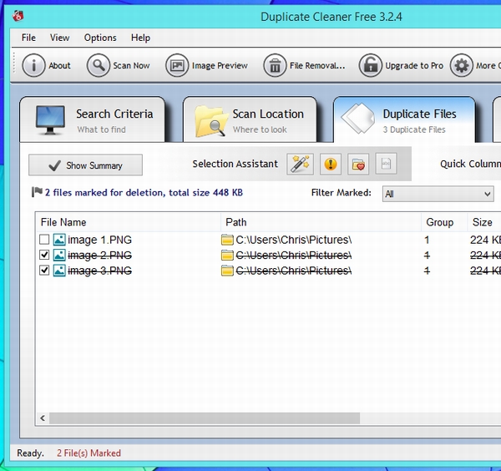This screenshot has height=471, width=501.
Task: Select the image 2.PNG file name
Action: [x=99, y=256]
